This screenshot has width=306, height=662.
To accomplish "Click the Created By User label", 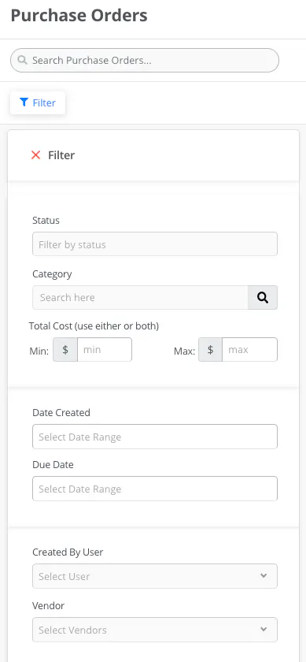I will pyautogui.click(x=68, y=552).
